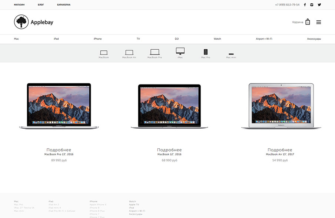Screen dimensions: 335x218
Task: Open footer link iPhone 8
Action: (94, 208)
